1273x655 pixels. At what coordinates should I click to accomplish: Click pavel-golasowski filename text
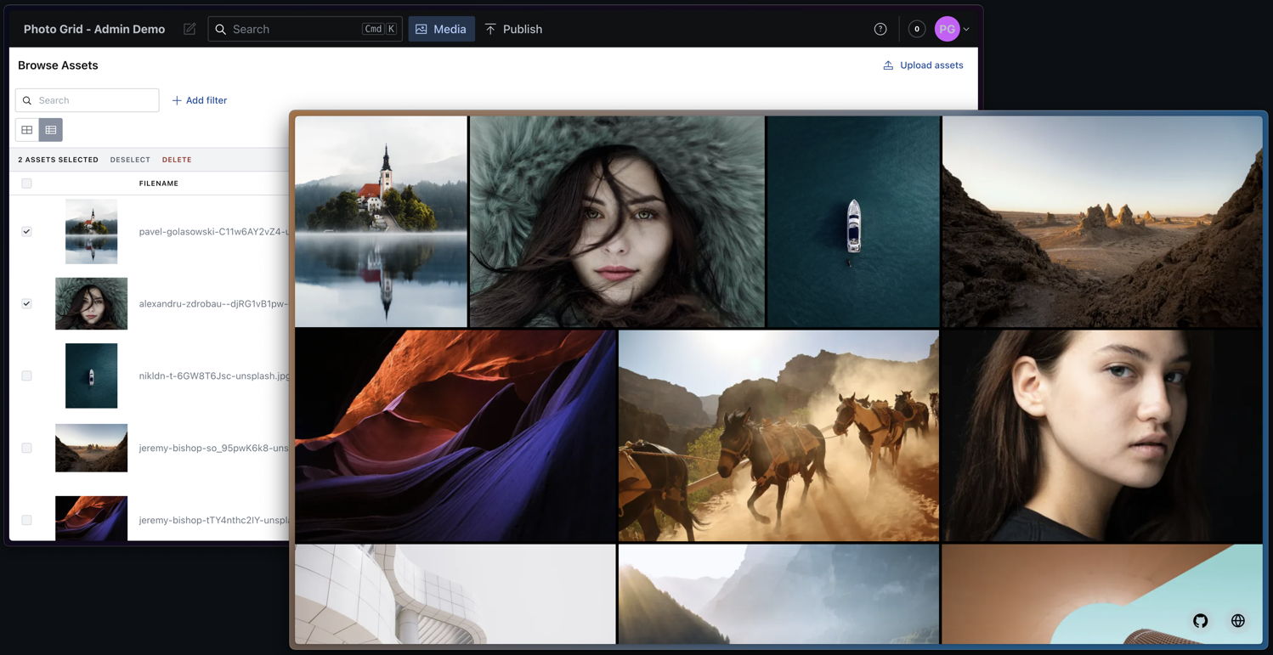click(214, 231)
